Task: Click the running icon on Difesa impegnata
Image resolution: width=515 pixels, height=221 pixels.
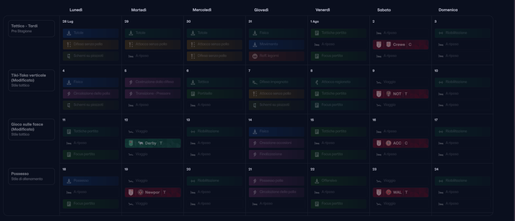Action: (255, 82)
